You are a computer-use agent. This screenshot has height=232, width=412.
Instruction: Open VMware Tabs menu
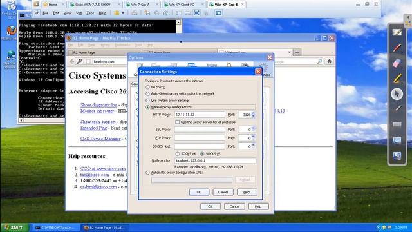90,13
